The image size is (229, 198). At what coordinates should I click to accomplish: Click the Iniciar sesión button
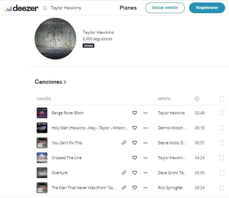(165, 8)
